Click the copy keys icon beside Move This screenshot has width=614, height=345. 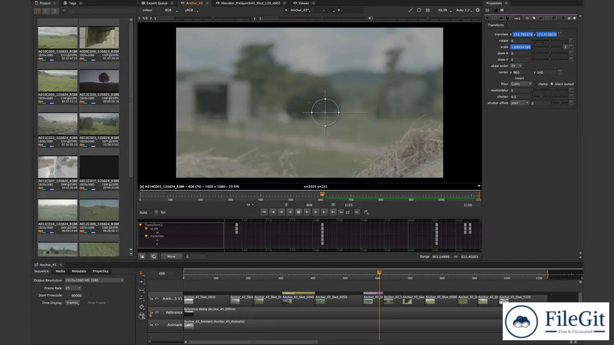tap(153, 256)
